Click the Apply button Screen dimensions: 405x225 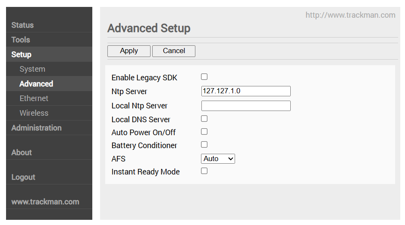click(x=129, y=51)
